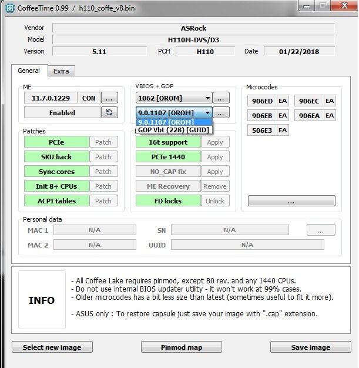This screenshot has width=359, height=368.
Task: Click the PCIe patch status label
Action: 56,142
